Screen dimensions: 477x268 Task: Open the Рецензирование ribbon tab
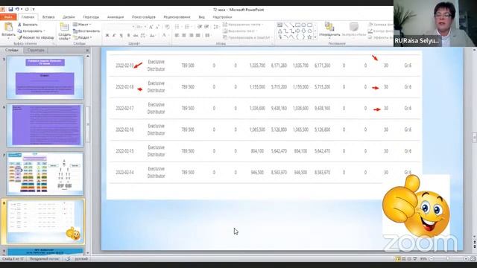click(177, 17)
